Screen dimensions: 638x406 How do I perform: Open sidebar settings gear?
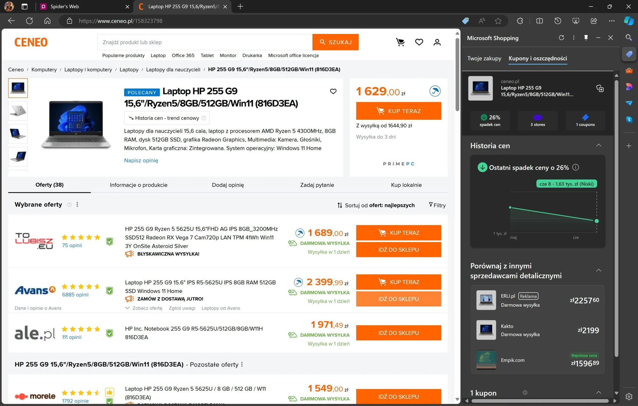coord(629,396)
